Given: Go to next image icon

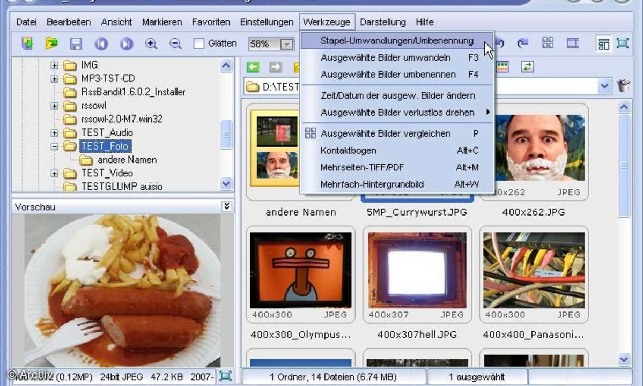Looking at the screenshot, I should tap(127, 43).
